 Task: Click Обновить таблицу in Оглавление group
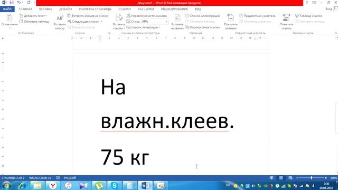click(34, 22)
